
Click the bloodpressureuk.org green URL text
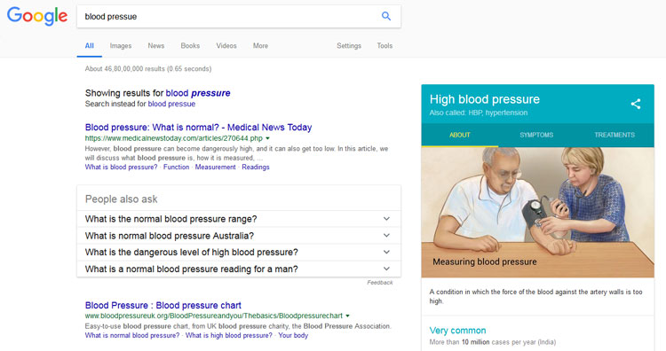pyautogui.click(x=214, y=316)
